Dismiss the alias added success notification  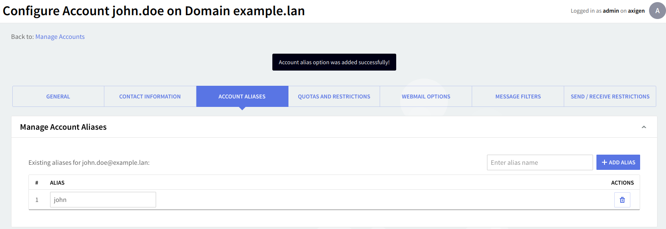334,62
